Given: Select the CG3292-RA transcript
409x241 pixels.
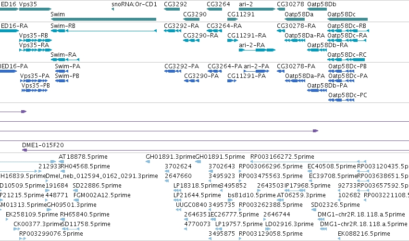Looking at the screenshot, I should (x=173, y=31).
